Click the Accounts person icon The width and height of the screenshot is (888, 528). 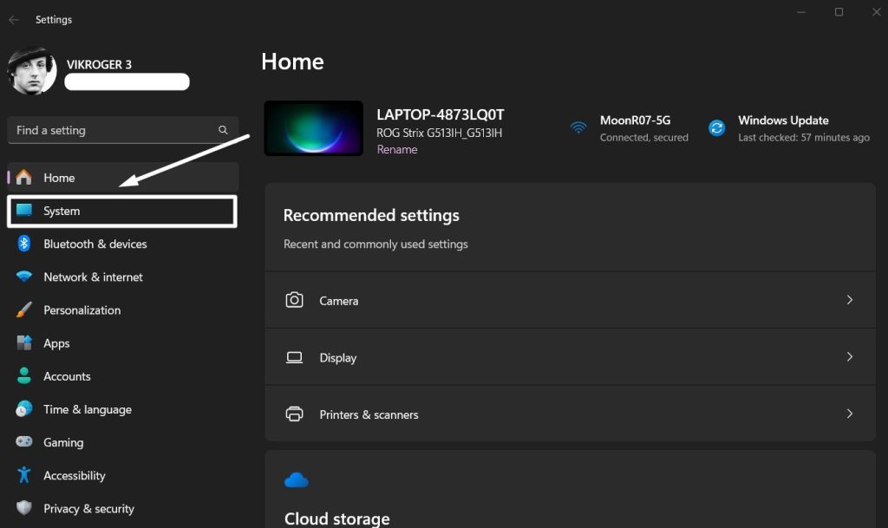(x=24, y=375)
